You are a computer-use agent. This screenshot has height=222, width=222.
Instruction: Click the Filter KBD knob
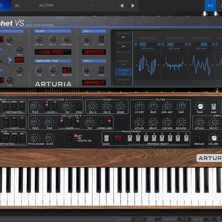coord(181,106)
